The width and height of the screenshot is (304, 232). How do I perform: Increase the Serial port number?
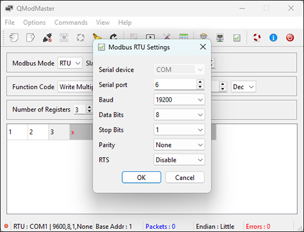pyautogui.click(x=200, y=82)
